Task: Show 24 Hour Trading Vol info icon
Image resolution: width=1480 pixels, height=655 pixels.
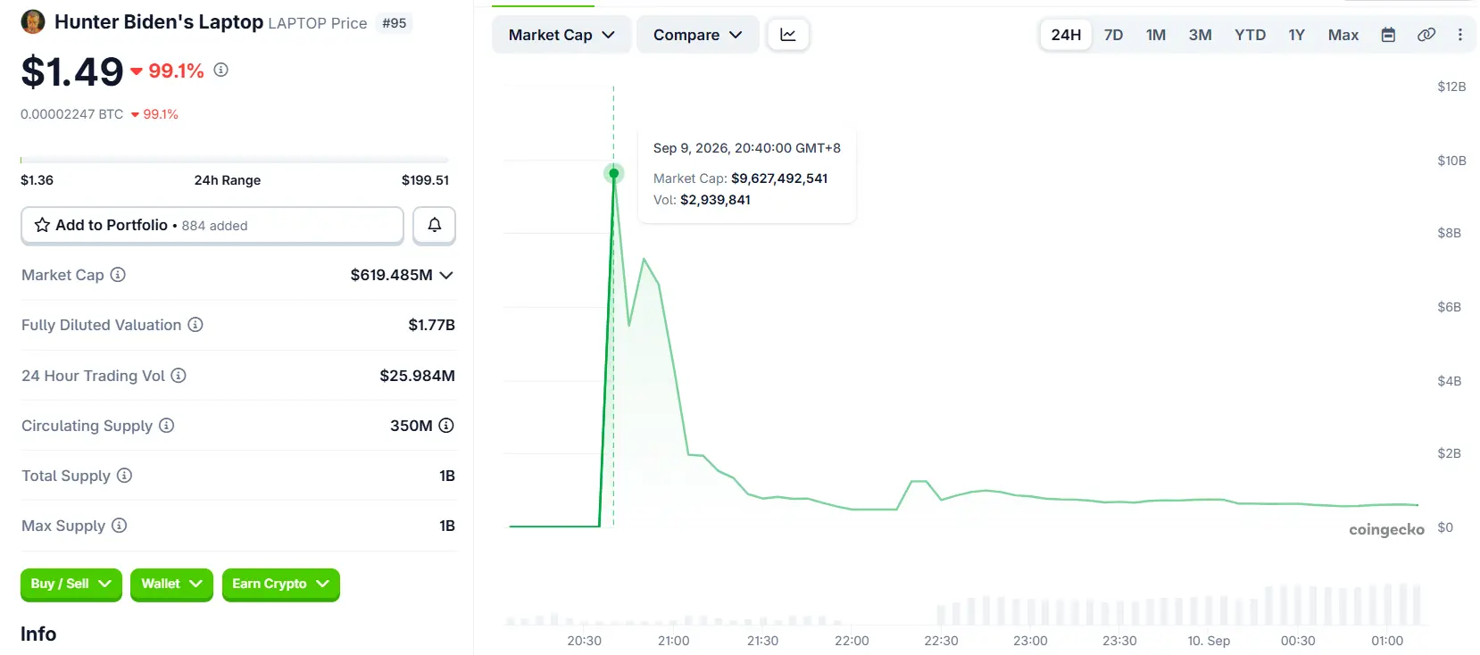Action: [x=179, y=376]
